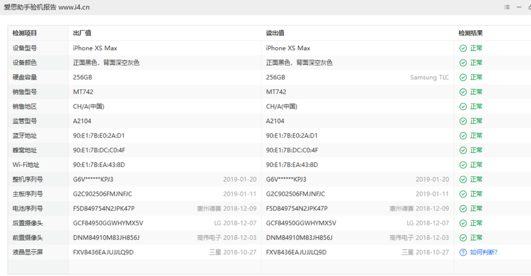531x276 pixels.
Task: Click the green check icon for 蓝牙地址
Action: coord(463,136)
